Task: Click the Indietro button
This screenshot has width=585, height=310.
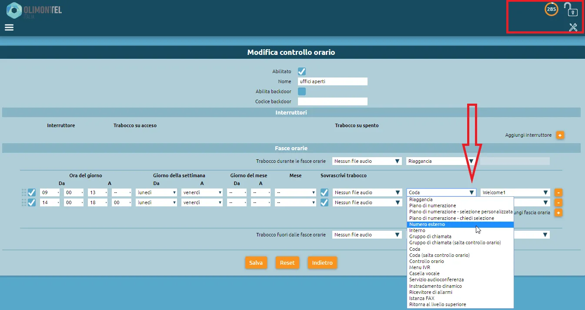Action: point(322,263)
